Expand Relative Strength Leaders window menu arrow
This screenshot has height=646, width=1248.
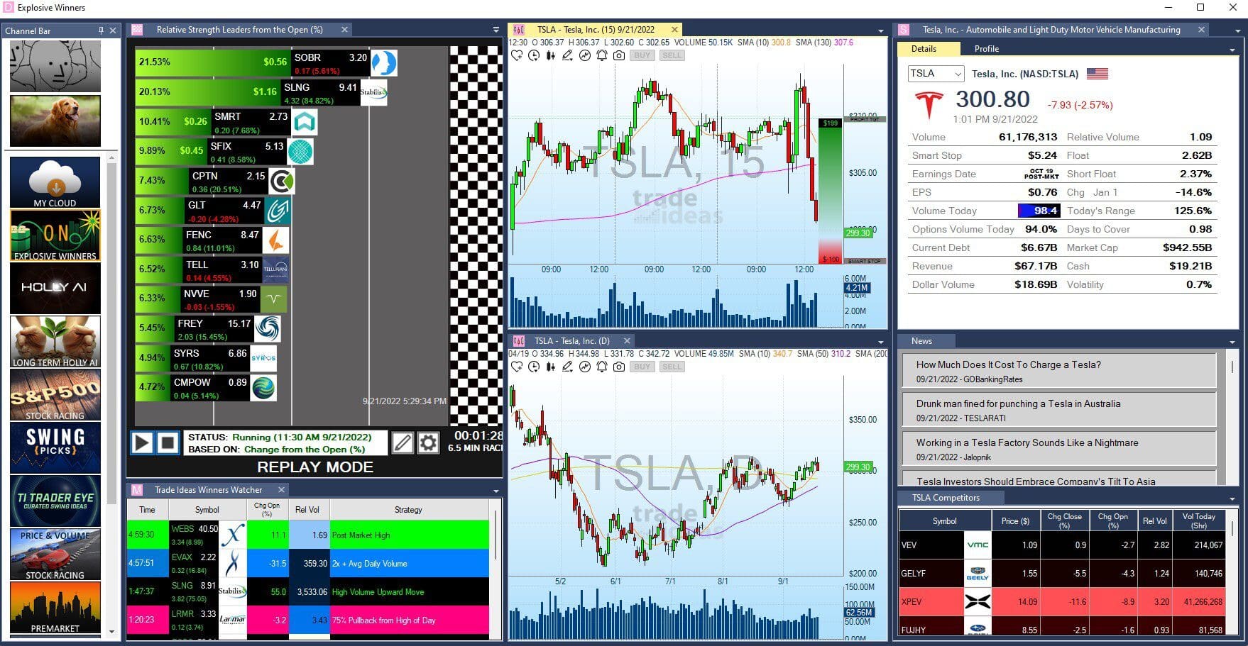496,30
